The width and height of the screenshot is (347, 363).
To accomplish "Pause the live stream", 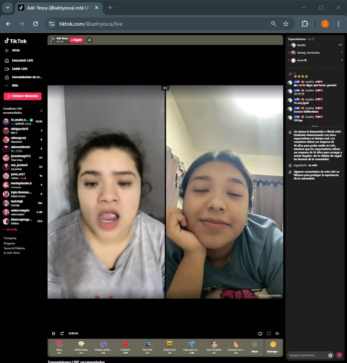I will (x=53, y=334).
